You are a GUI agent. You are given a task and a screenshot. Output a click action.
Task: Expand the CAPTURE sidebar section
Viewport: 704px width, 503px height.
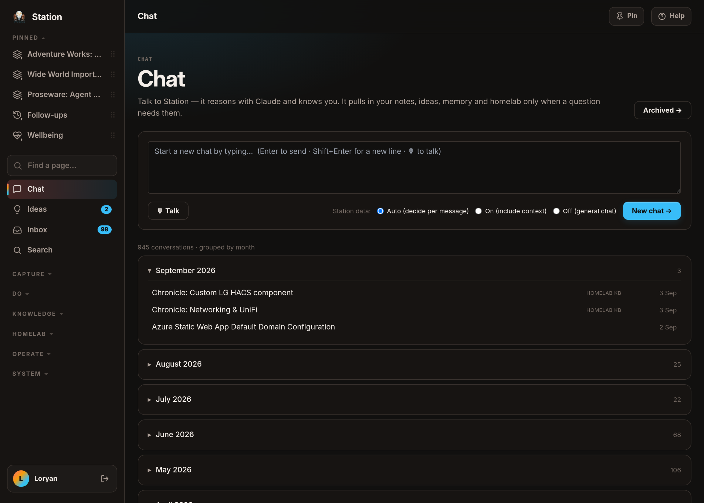(x=32, y=274)
